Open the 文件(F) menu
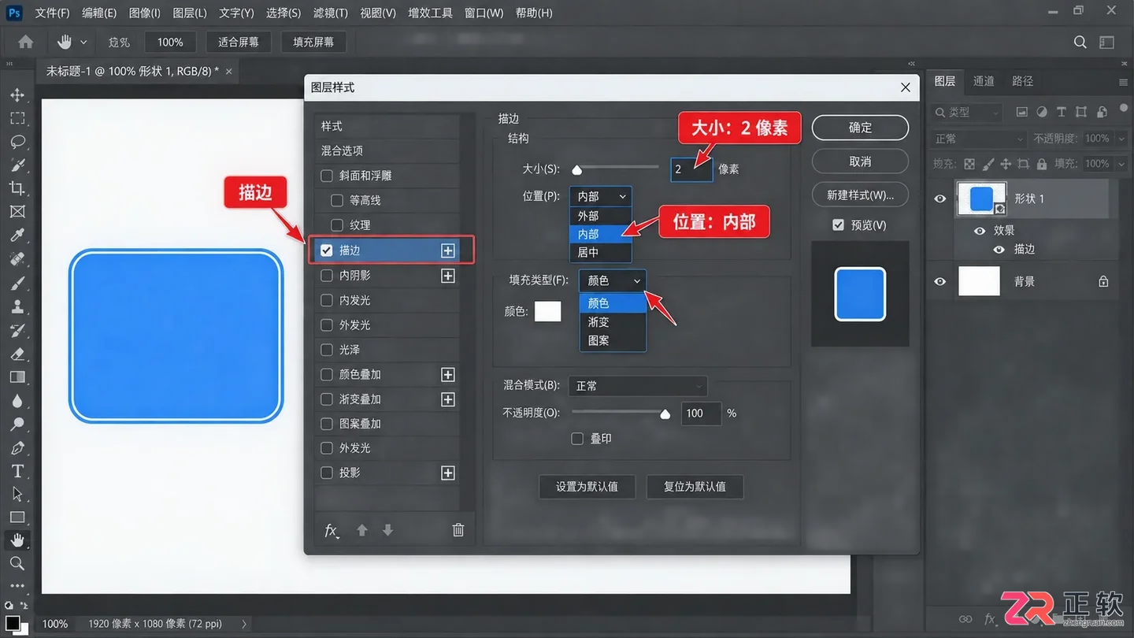Viewport: 1134px width, 638px height. [53, 13]
